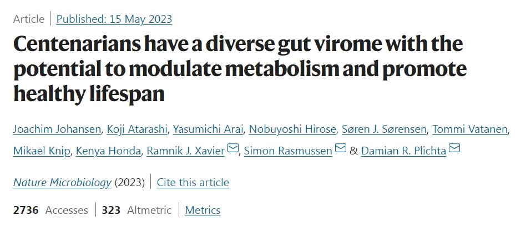Open the Nature Microbiology journal link
This screenshot has width=526, height=225.
click(62, 182)
